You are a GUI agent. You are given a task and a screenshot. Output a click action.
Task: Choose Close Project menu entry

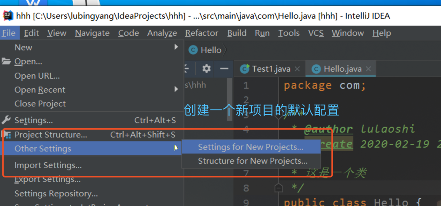point(92,104)
